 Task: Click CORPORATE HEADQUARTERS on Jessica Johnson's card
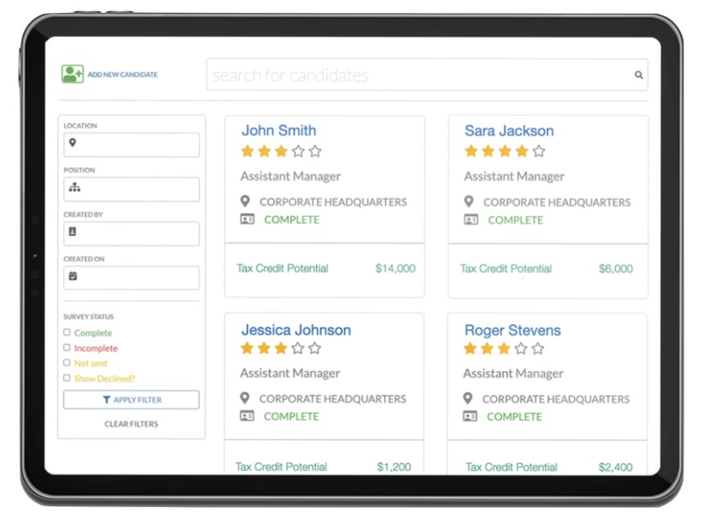332,399
